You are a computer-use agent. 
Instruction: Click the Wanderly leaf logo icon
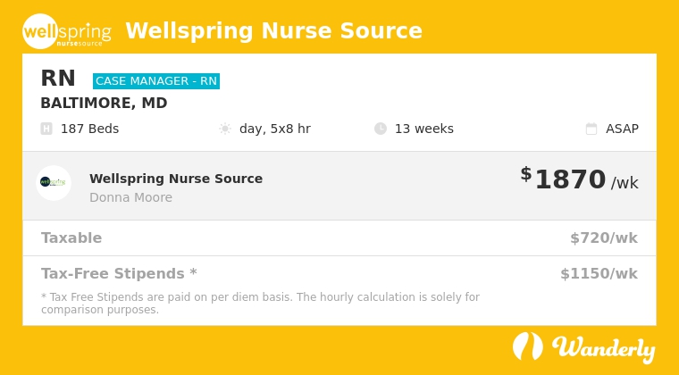(x=528, y=346)
